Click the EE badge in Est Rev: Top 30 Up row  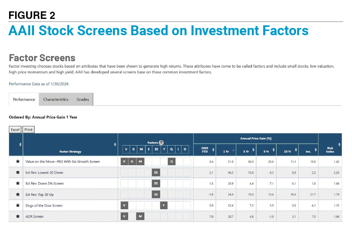coord(156,194)
